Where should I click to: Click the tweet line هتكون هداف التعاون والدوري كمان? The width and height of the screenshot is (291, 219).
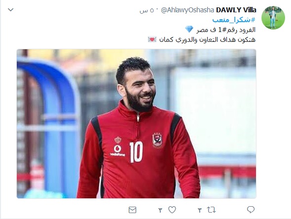click(x=207, y=39)
